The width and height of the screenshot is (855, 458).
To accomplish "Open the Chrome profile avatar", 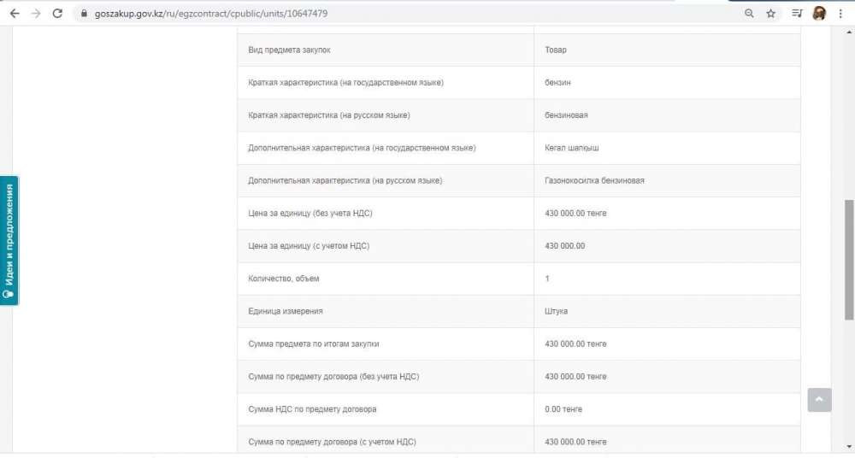I will [819, 14].
